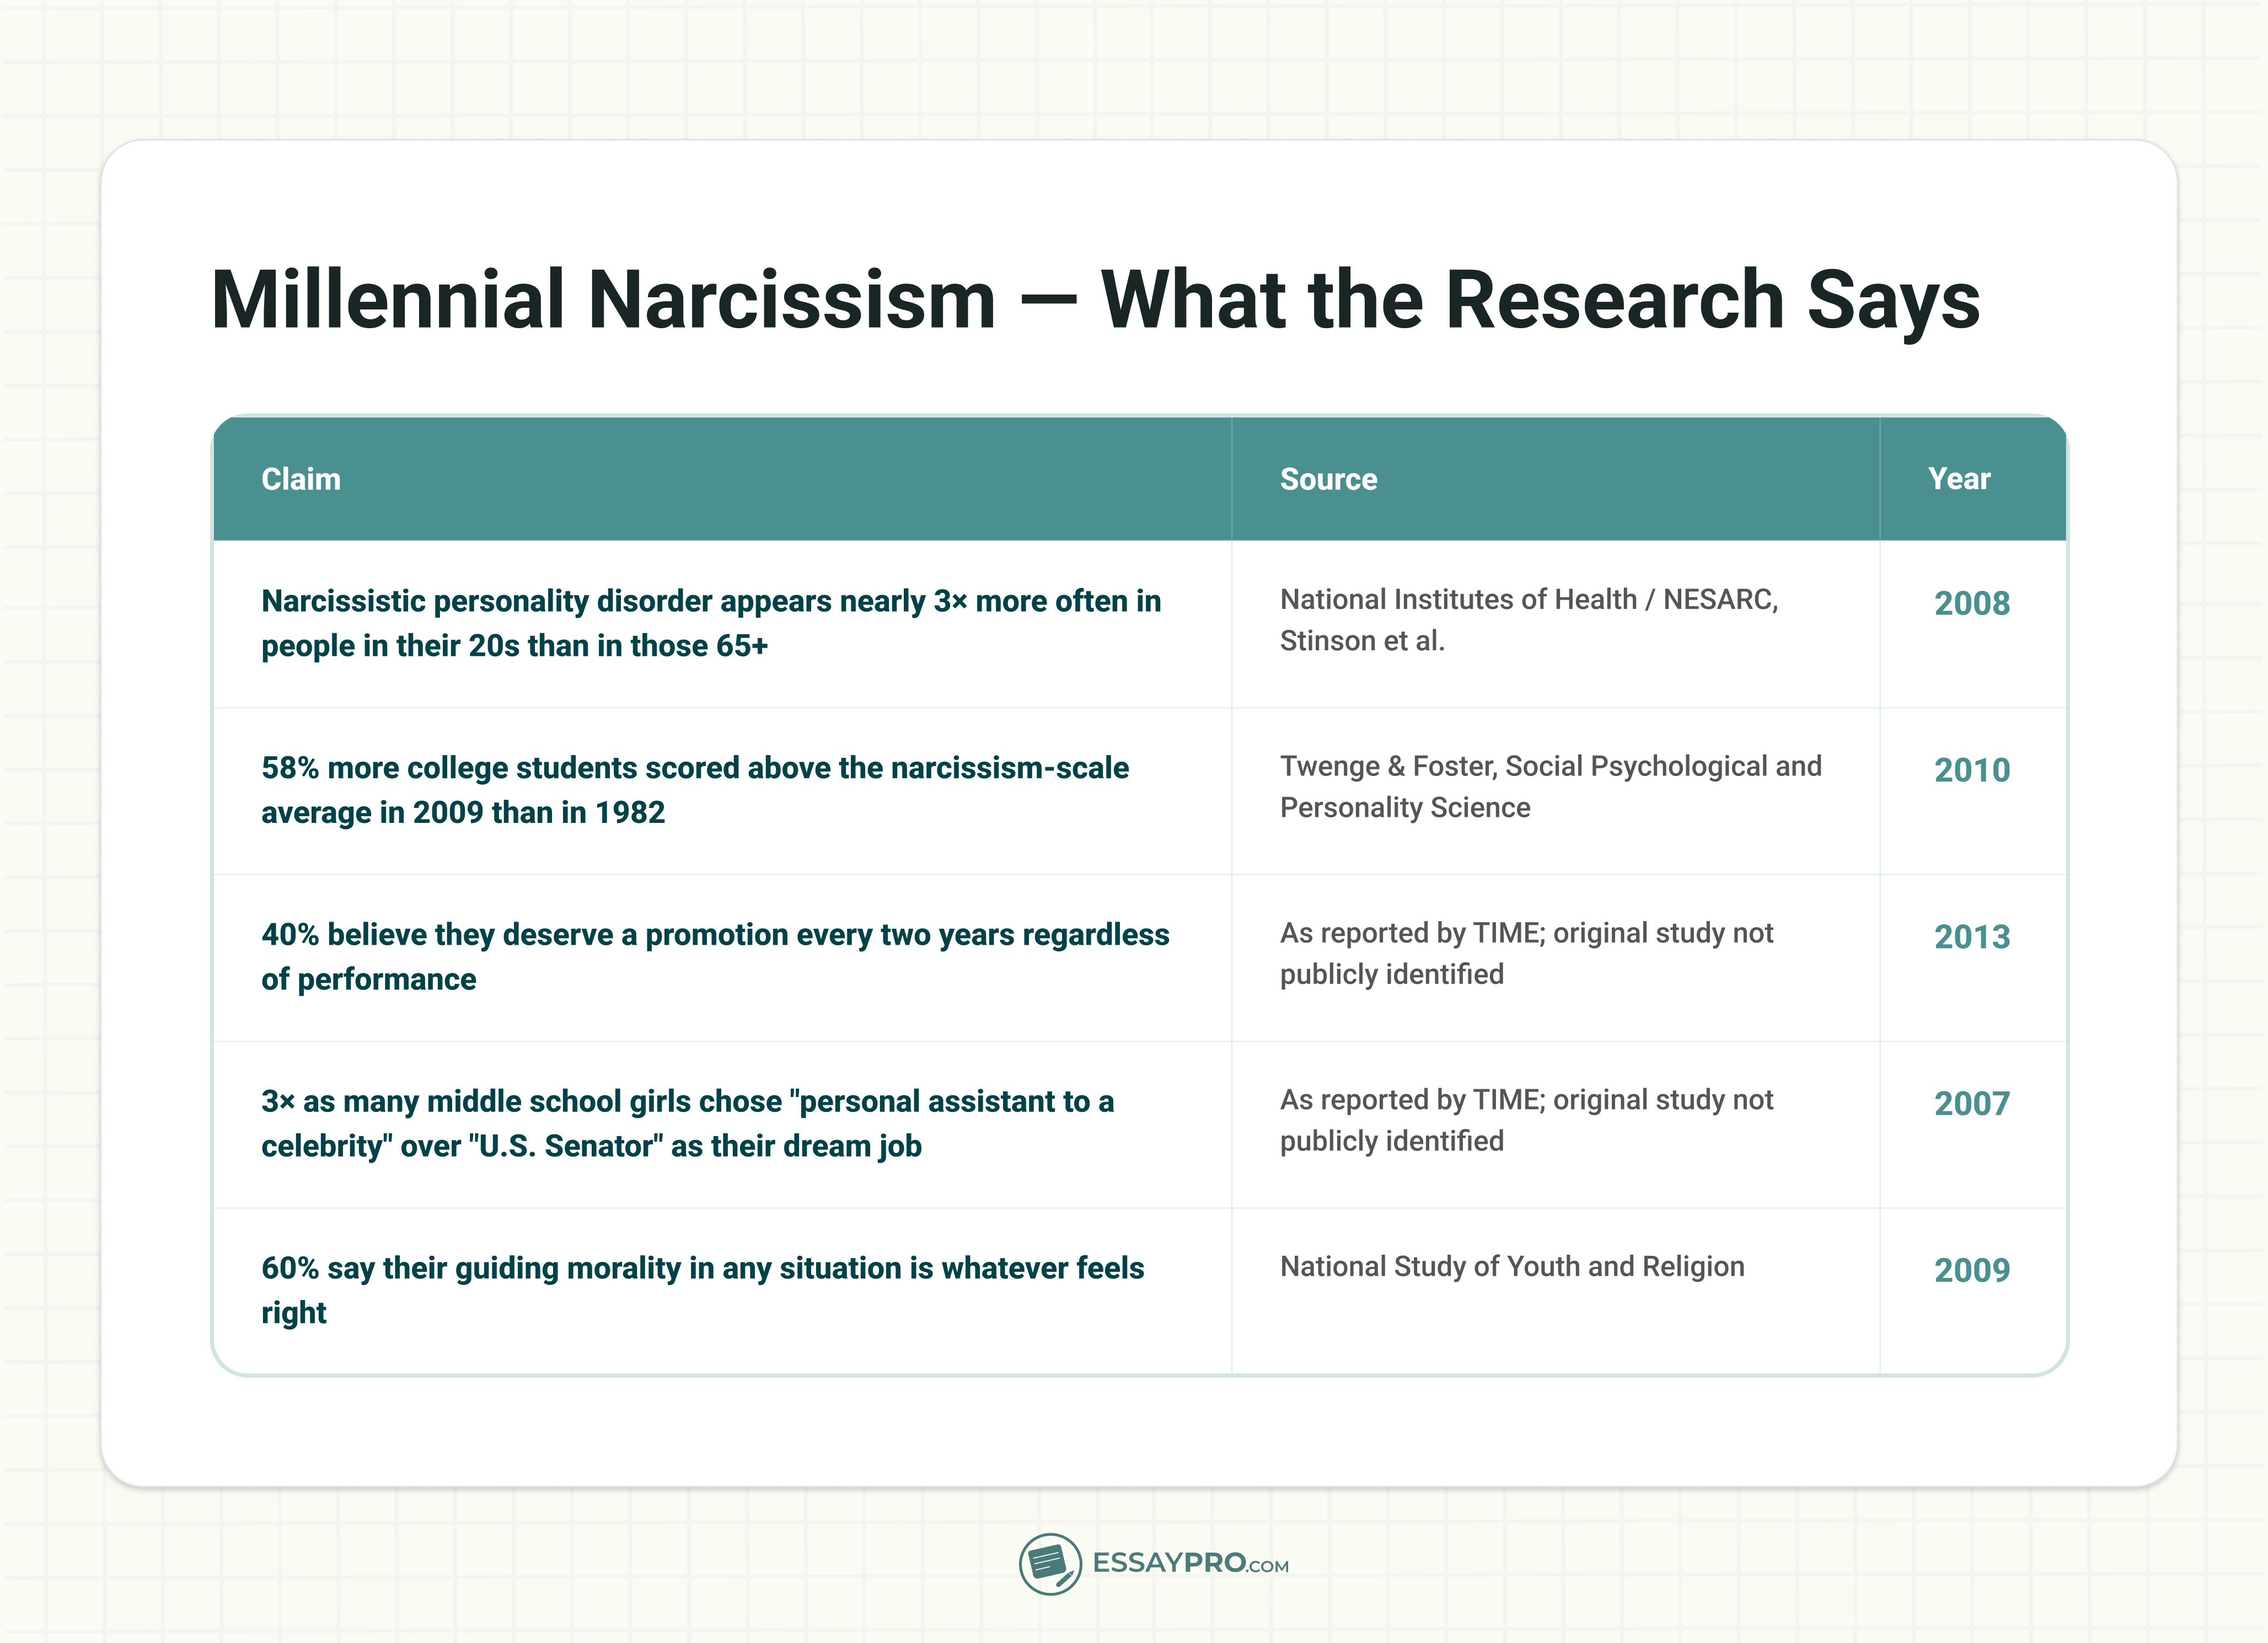Click the year 2009 cell
Viewport: 2268px width, 1643px height.
point(1971,1270)
